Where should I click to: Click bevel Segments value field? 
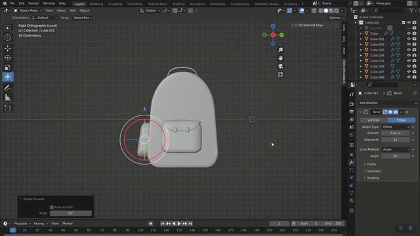[396, 140]
